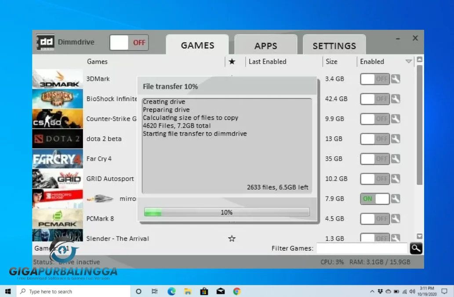This screenshot has width=454, height=297.
Task: Click the Filter Games text field
Action: [362, 248]
